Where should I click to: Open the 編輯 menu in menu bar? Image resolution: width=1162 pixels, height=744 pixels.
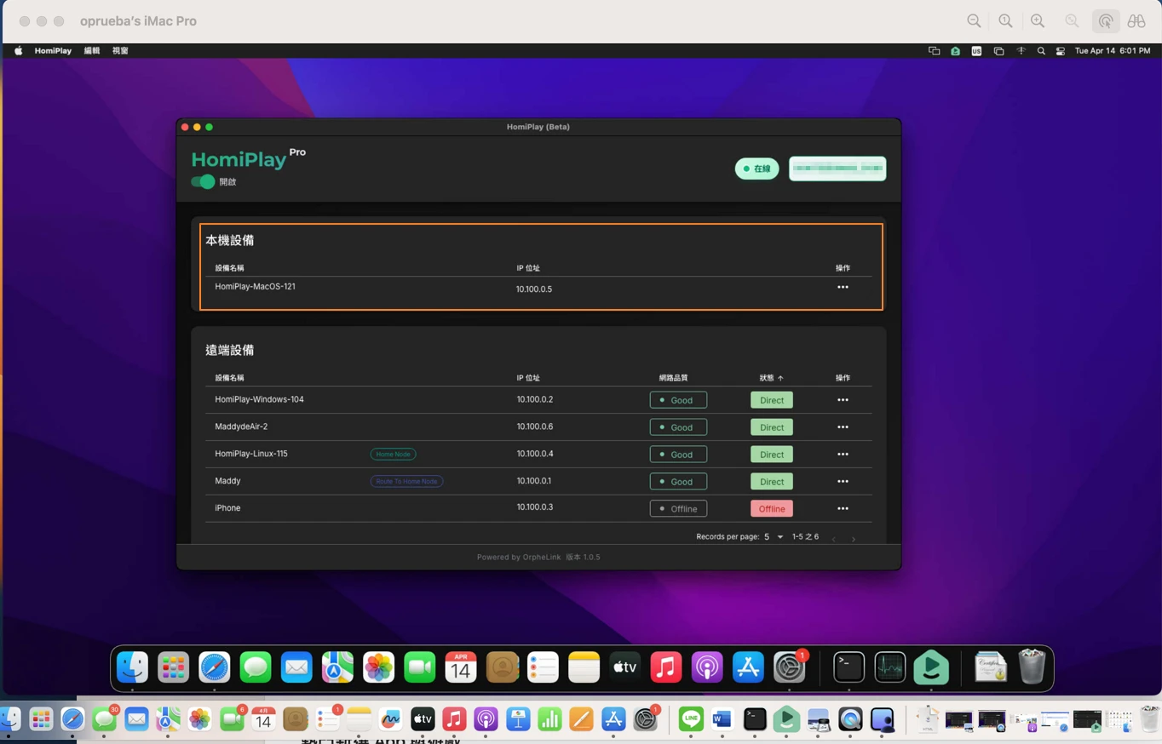click(92, 51)
